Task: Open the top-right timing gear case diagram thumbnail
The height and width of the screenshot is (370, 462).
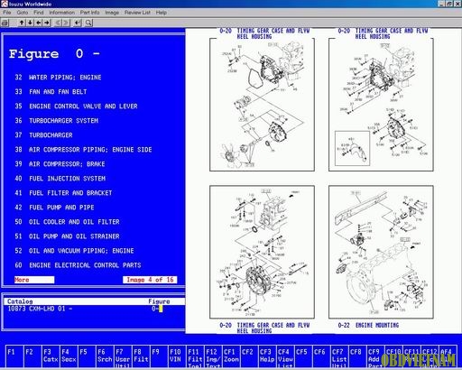Action: [381, 105]
